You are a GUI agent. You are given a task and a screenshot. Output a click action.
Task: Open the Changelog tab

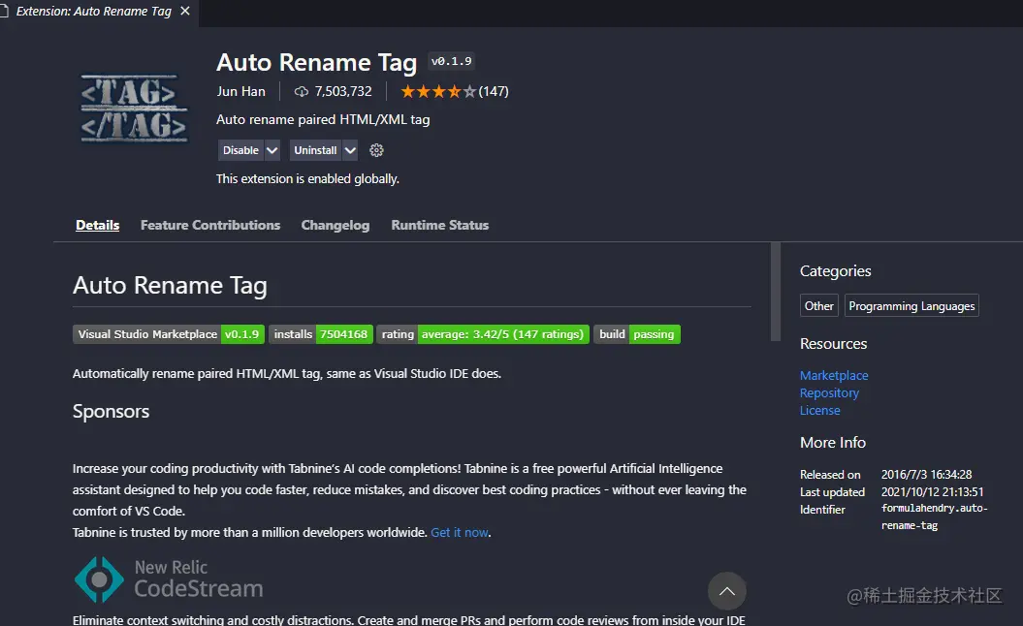(x=336, y=225)
